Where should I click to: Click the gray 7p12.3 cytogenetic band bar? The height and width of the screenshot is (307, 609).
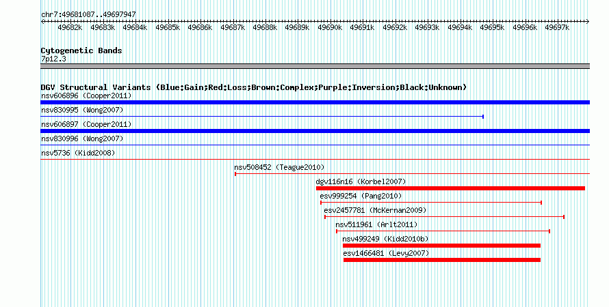click(x=315, y=66)
